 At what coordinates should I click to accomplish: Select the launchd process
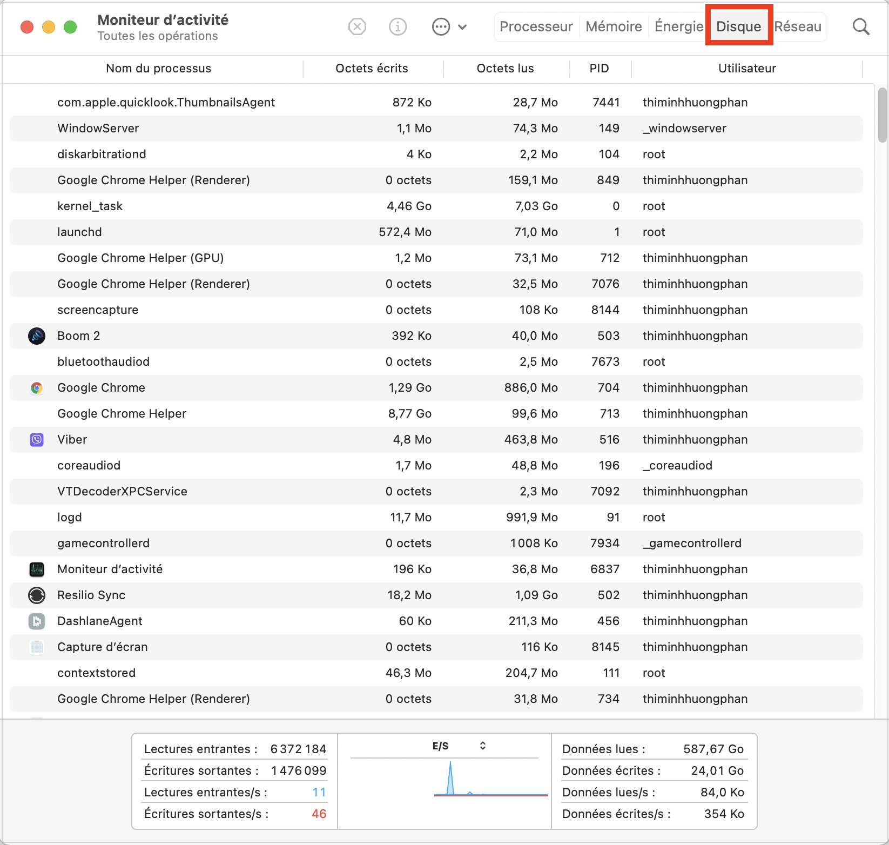click(436, 232)
